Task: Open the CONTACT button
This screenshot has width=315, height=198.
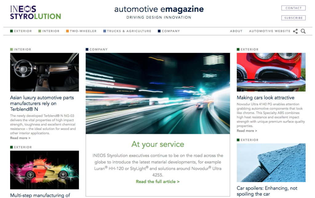Action: click(293, 8)
